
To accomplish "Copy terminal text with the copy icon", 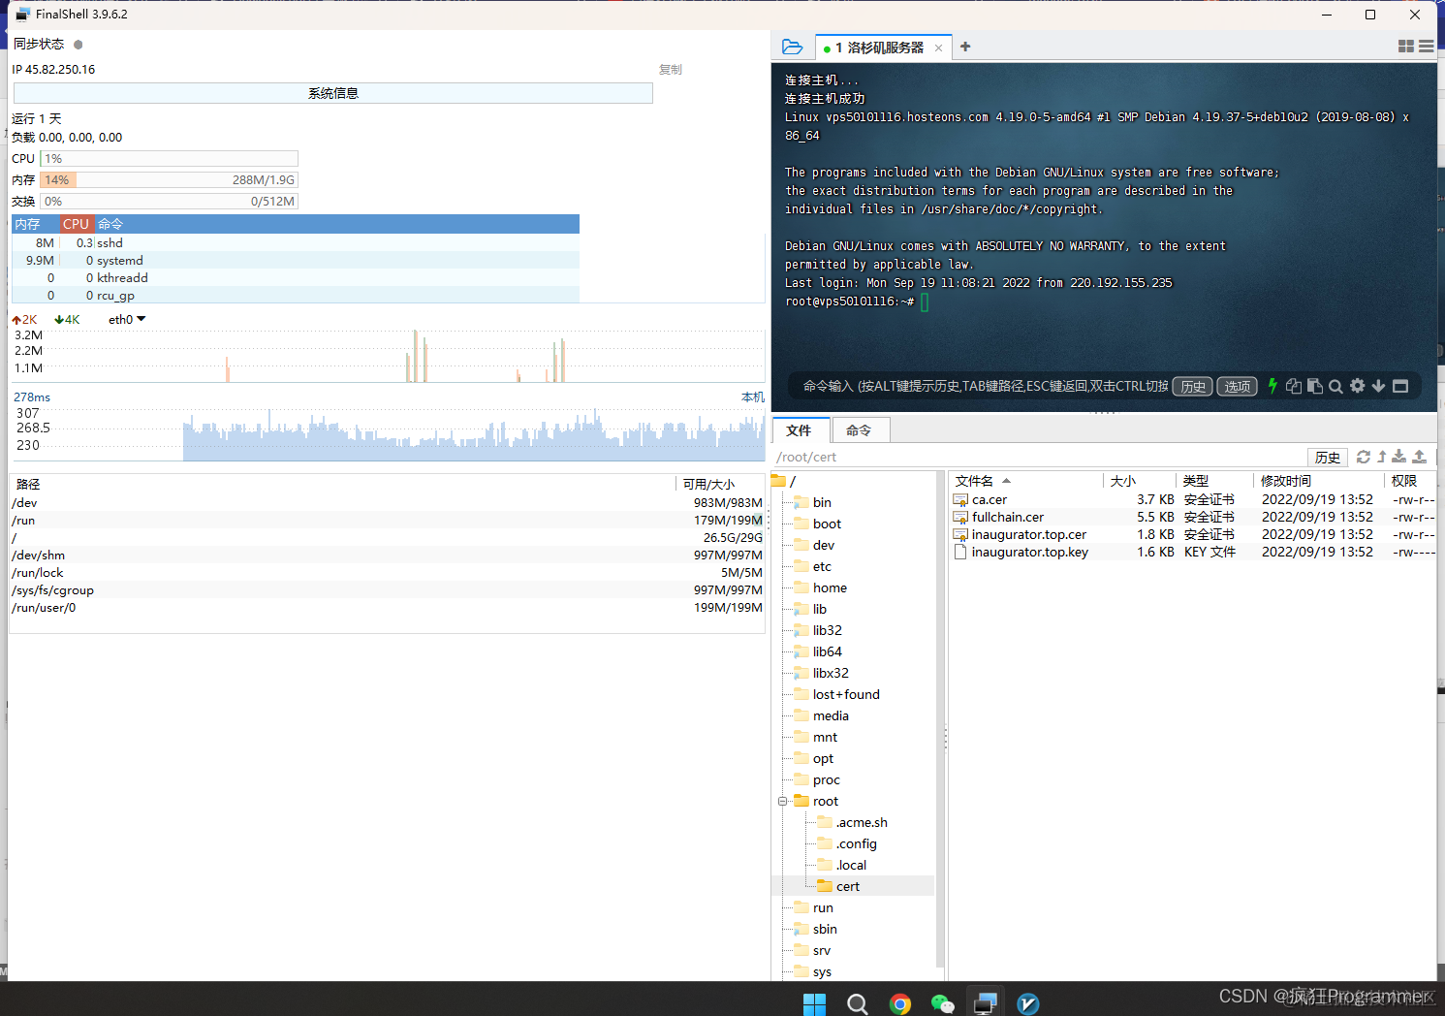I will (1294, 386).
